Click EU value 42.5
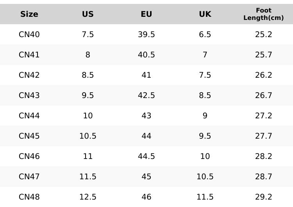Viewport: 293px width, 207px height. tap(146, 96)
